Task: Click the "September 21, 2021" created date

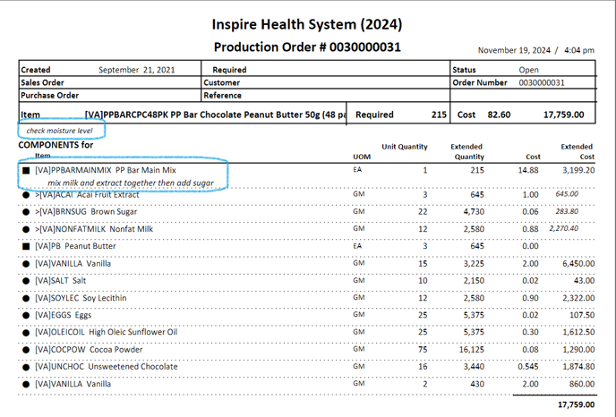Action: [137, 70]
